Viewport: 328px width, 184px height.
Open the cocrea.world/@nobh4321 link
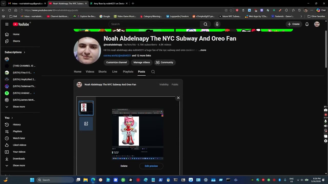click(117, 56)
